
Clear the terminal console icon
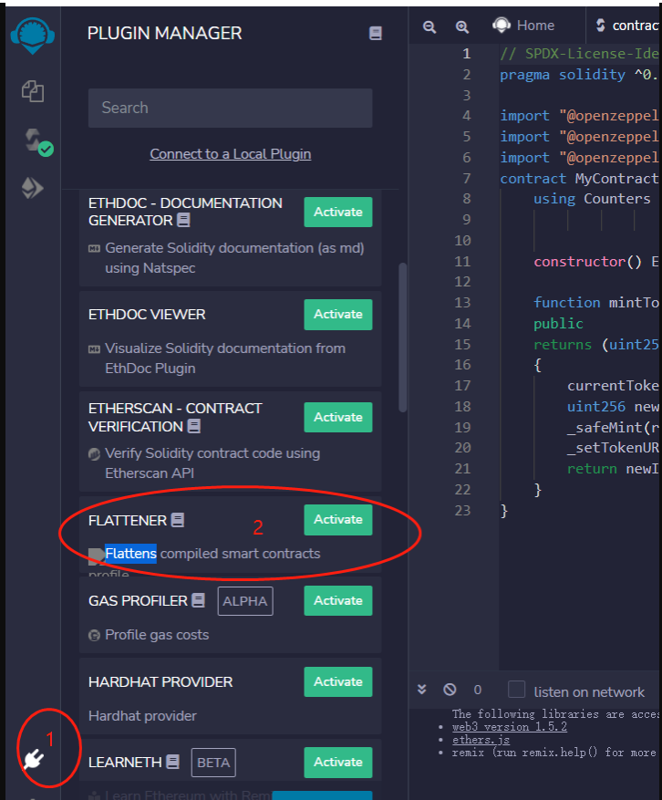pos(450,690)
